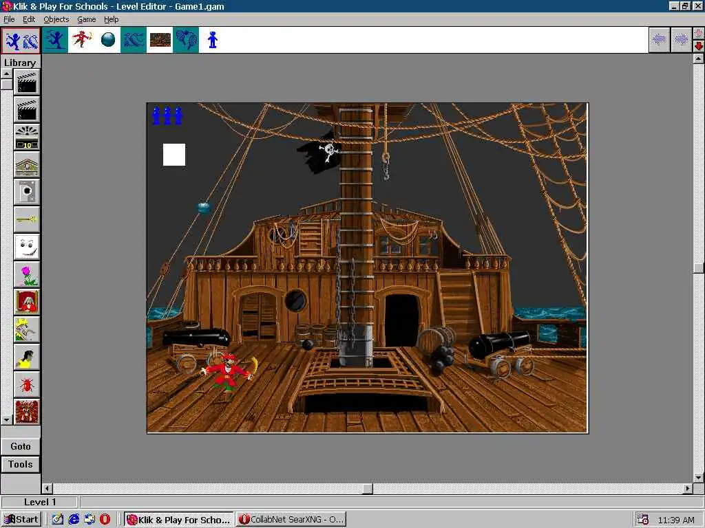Click the horizontal scrollbar right arrow
This screenshot has height=528, width=705.
coord(688,488)
